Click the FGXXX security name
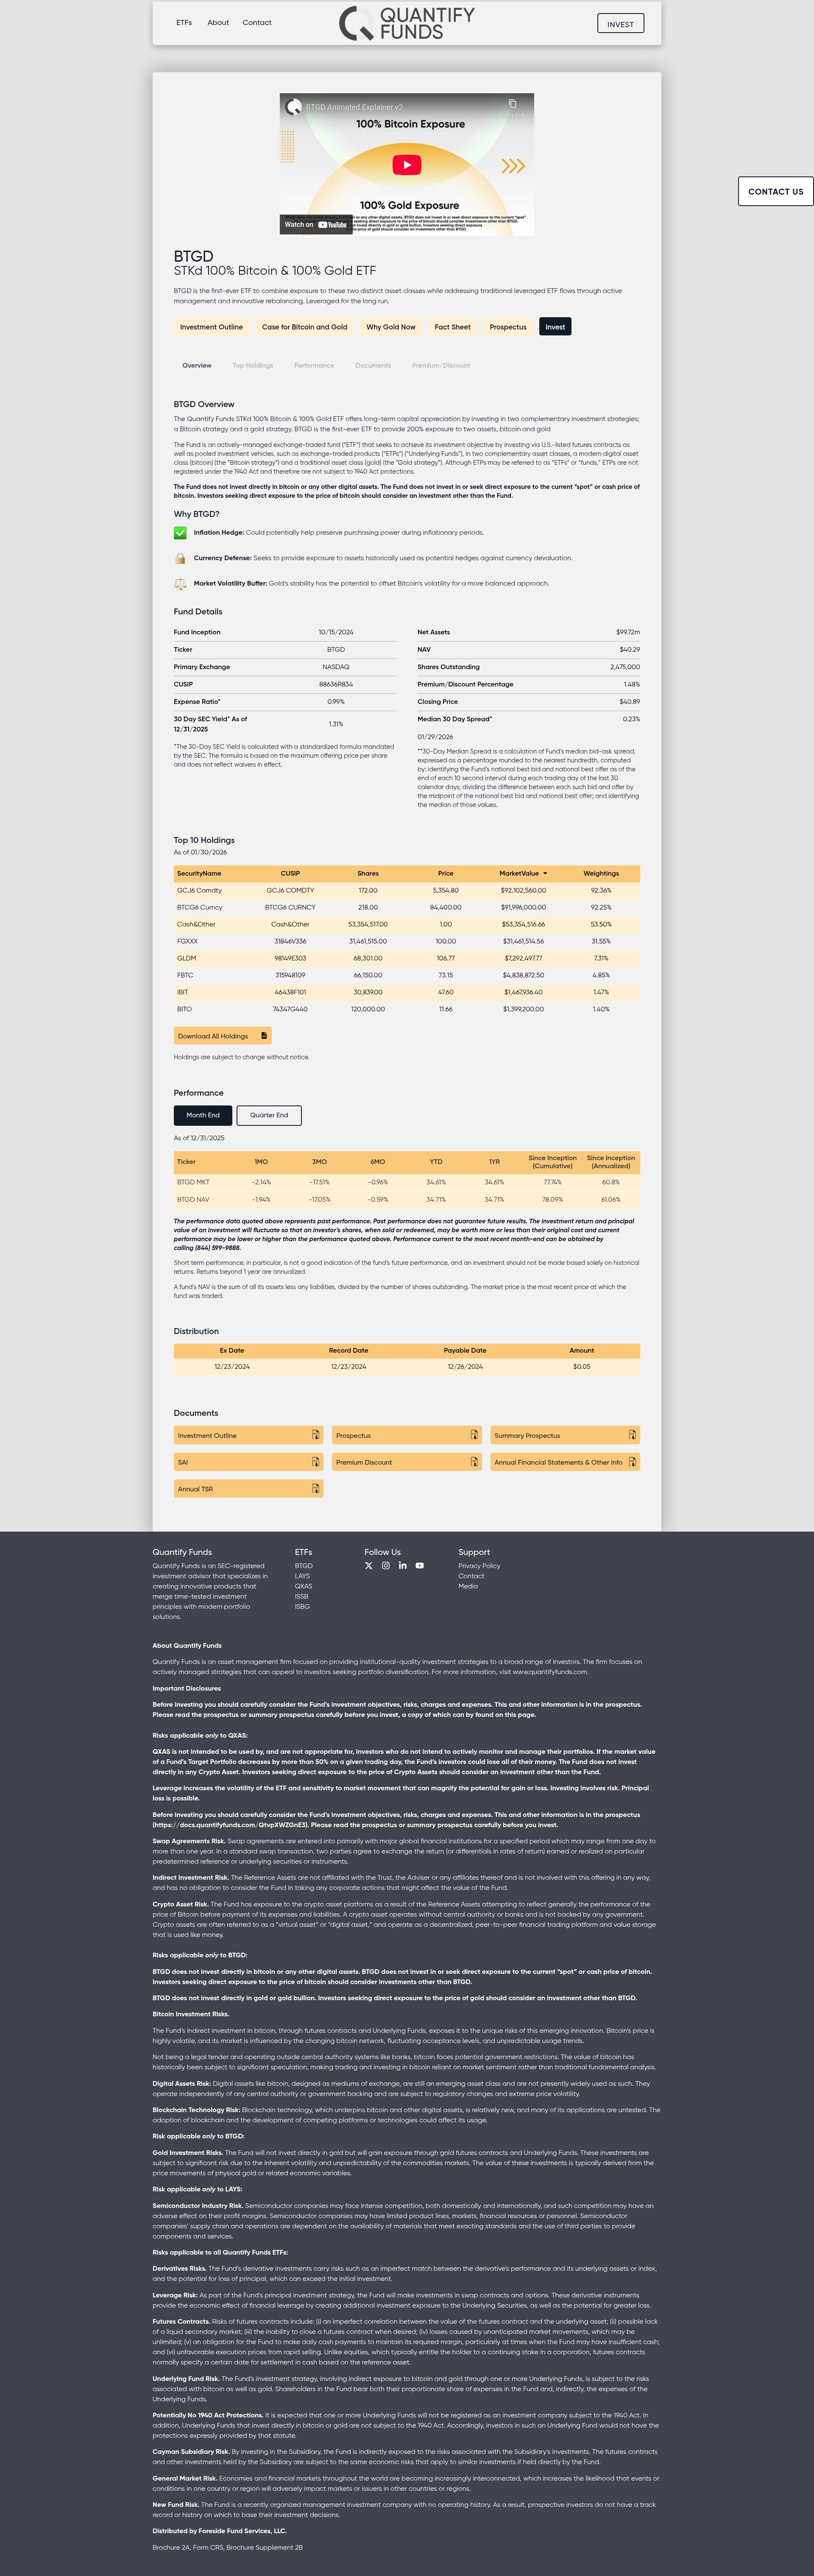The height and width of the screenshot is (2576, 814). pos(187,941)
